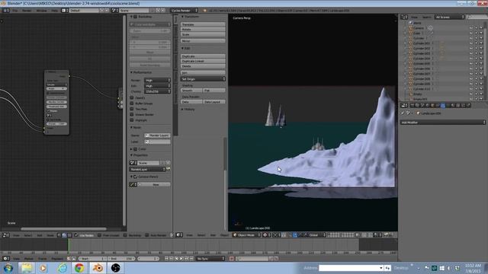Viewport: 488px width, 274px height.
Task: Click the outliner editor type icon
Action: 404,17
